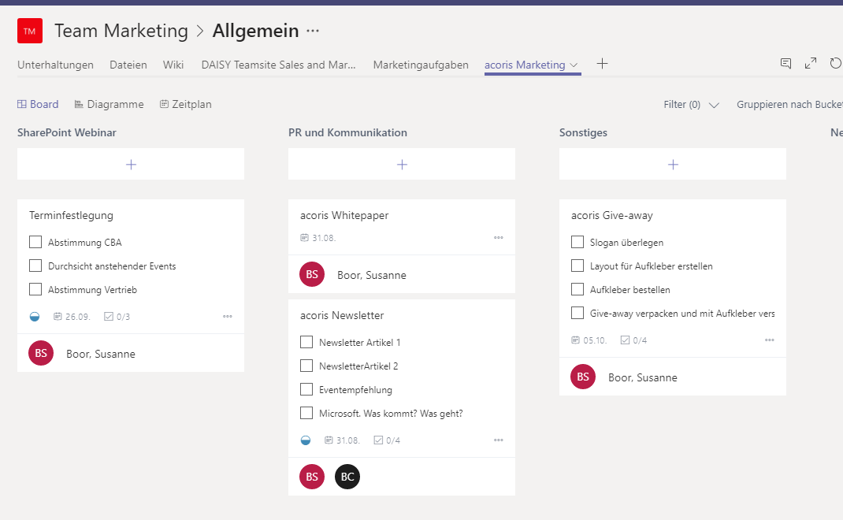Check Slogan überlegen checkbox
Viewport: 843px width, 520px height.
tap(577, 242)
